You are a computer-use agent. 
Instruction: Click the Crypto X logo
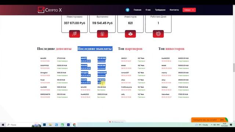(x=50, y=10)
